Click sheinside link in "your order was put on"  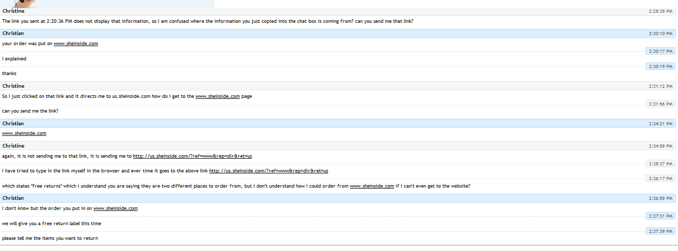pos(76,44)
